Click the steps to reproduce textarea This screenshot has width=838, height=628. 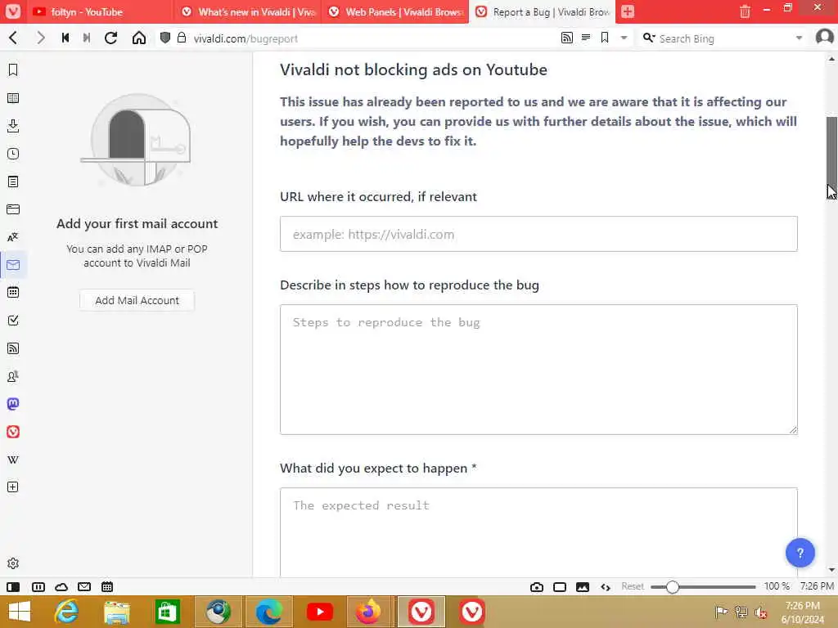point(538,370)
